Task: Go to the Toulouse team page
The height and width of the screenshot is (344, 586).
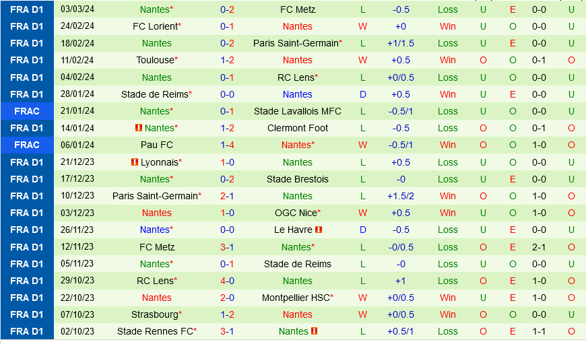Action: pos(156,60)
